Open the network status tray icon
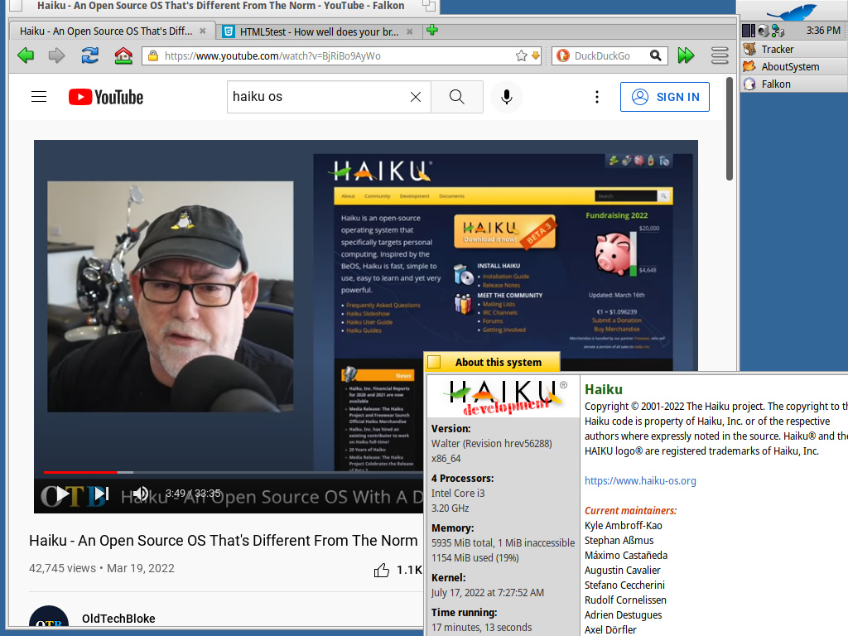Screen dimensions: 848x636 [x=778, y=31]
